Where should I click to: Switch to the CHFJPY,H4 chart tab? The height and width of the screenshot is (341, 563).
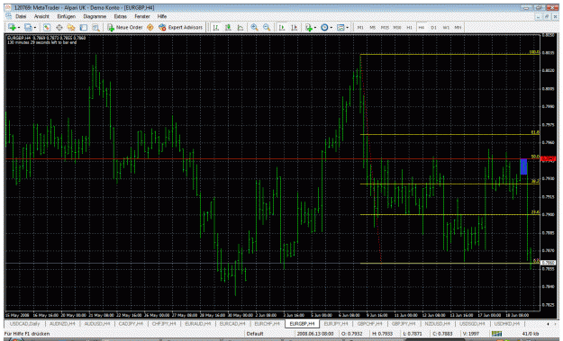(164, 324)
